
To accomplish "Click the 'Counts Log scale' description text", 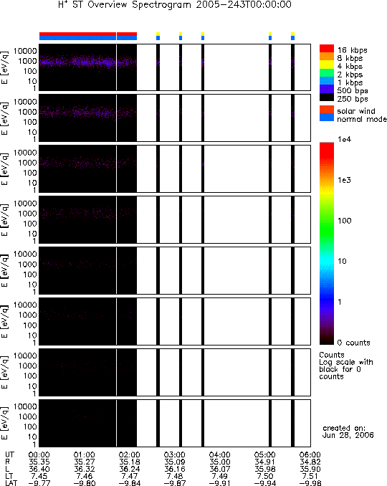I will point(346,366).
